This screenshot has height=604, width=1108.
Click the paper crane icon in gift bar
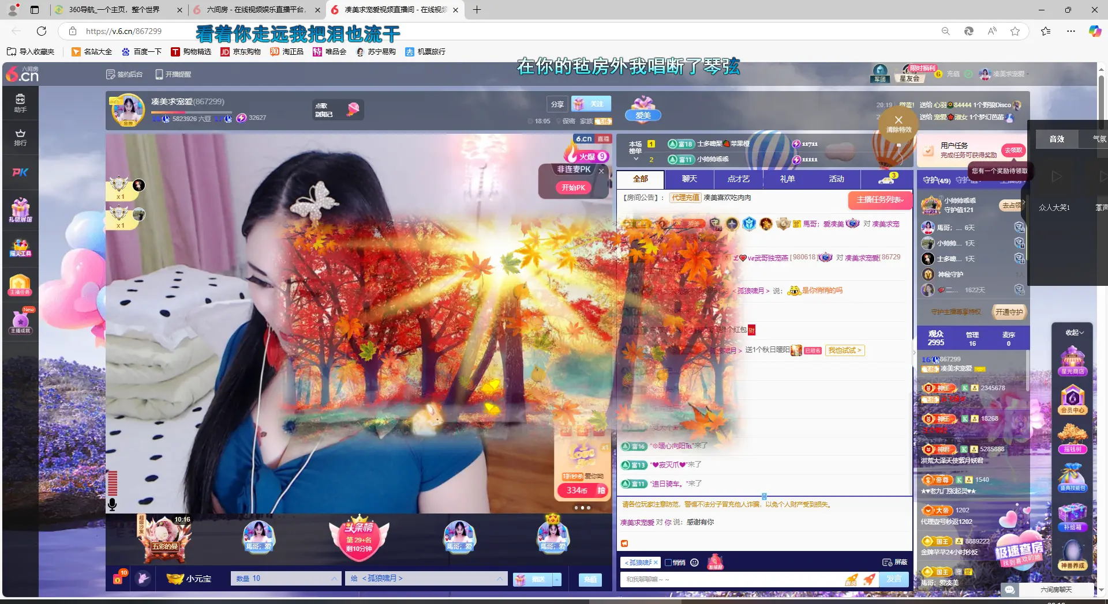click(x=143, y=578)
